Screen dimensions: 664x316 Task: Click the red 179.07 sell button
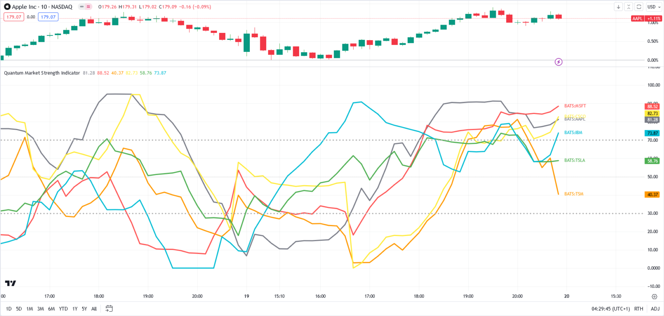point(13,16)
